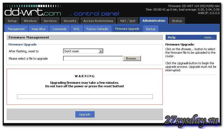Switch to the Wireless tab
This screenshot has height=129, width=224.
pos(30,21)
